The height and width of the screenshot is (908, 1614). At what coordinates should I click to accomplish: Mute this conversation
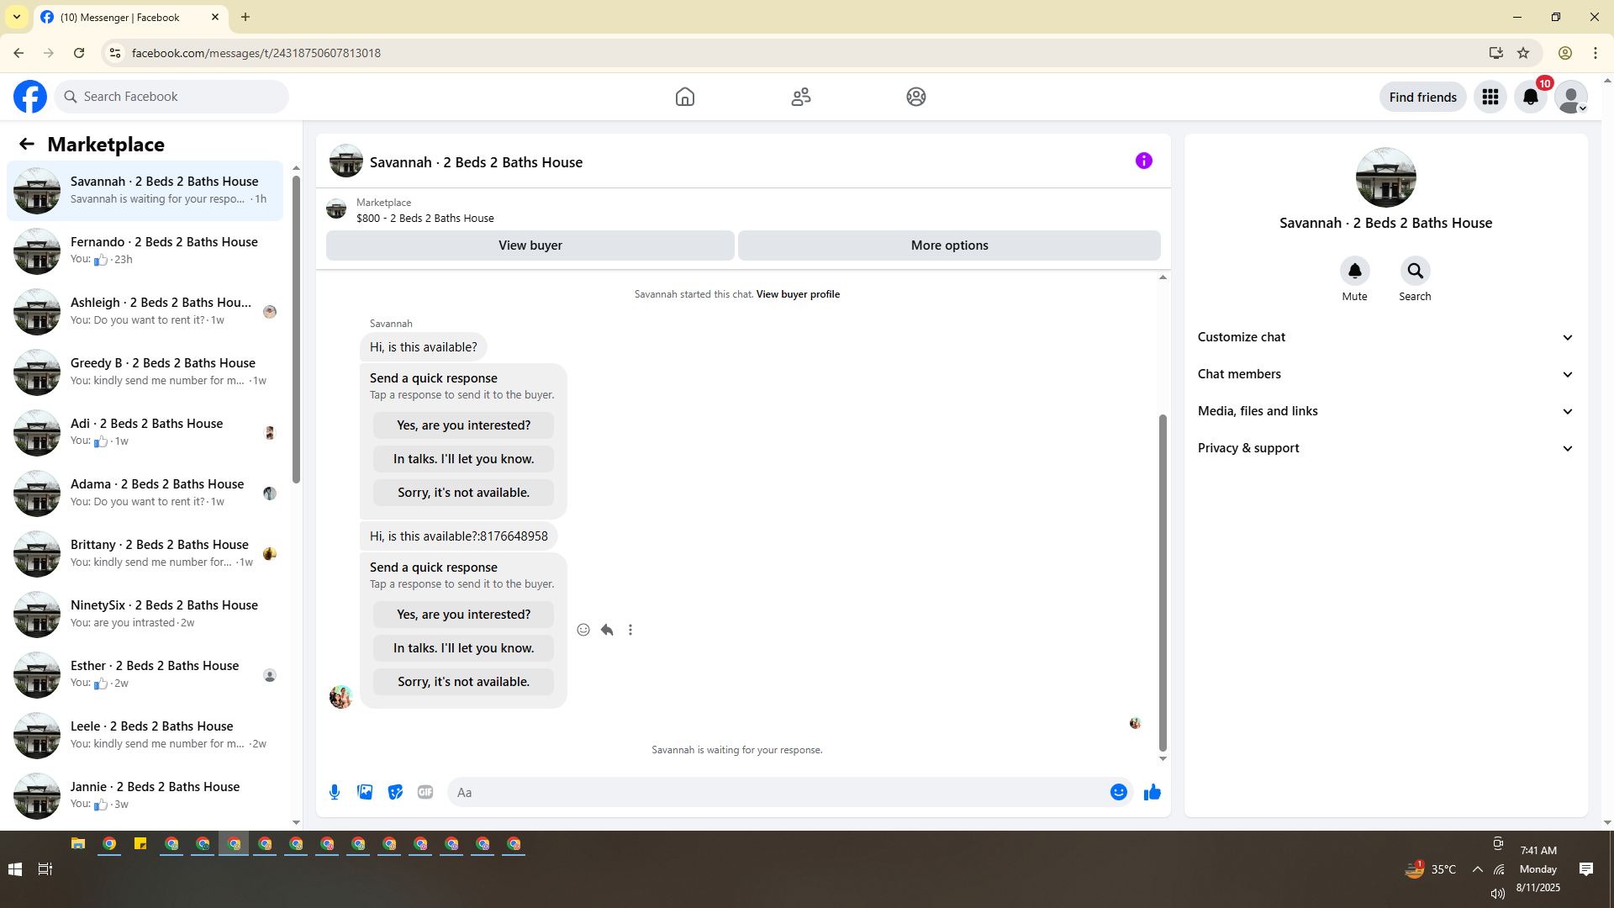(x=1354, y=271)
